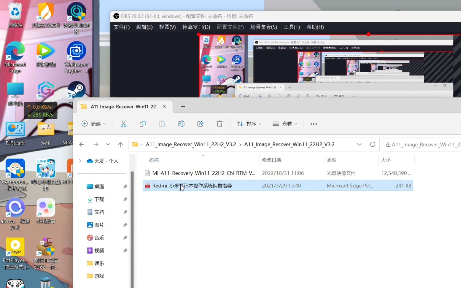This screenshot has height=288, width=461.
Task: Click the Cut icon in Explorer toolbar
Action: pyautogui.click(x=123, y=124)
